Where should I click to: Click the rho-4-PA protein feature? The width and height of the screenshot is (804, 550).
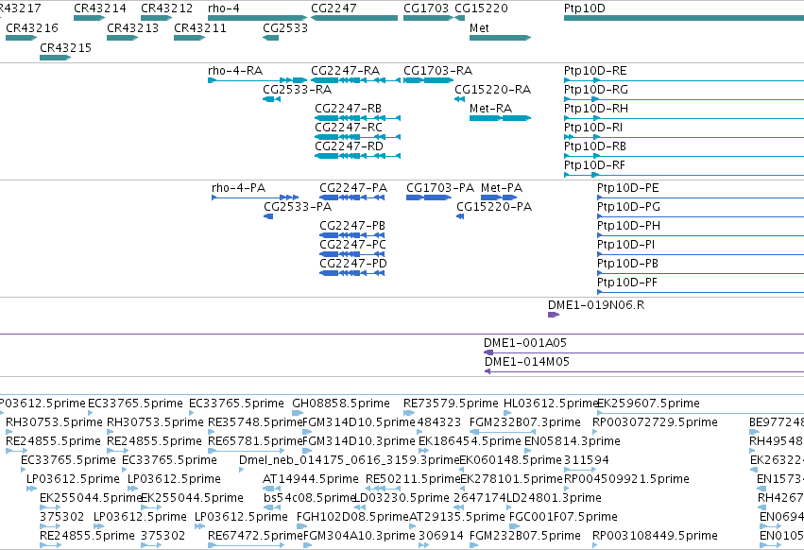(x=255, y=198)
